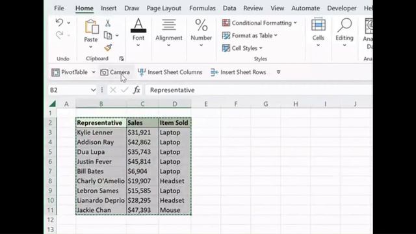Open the Font group

point(138,32)
